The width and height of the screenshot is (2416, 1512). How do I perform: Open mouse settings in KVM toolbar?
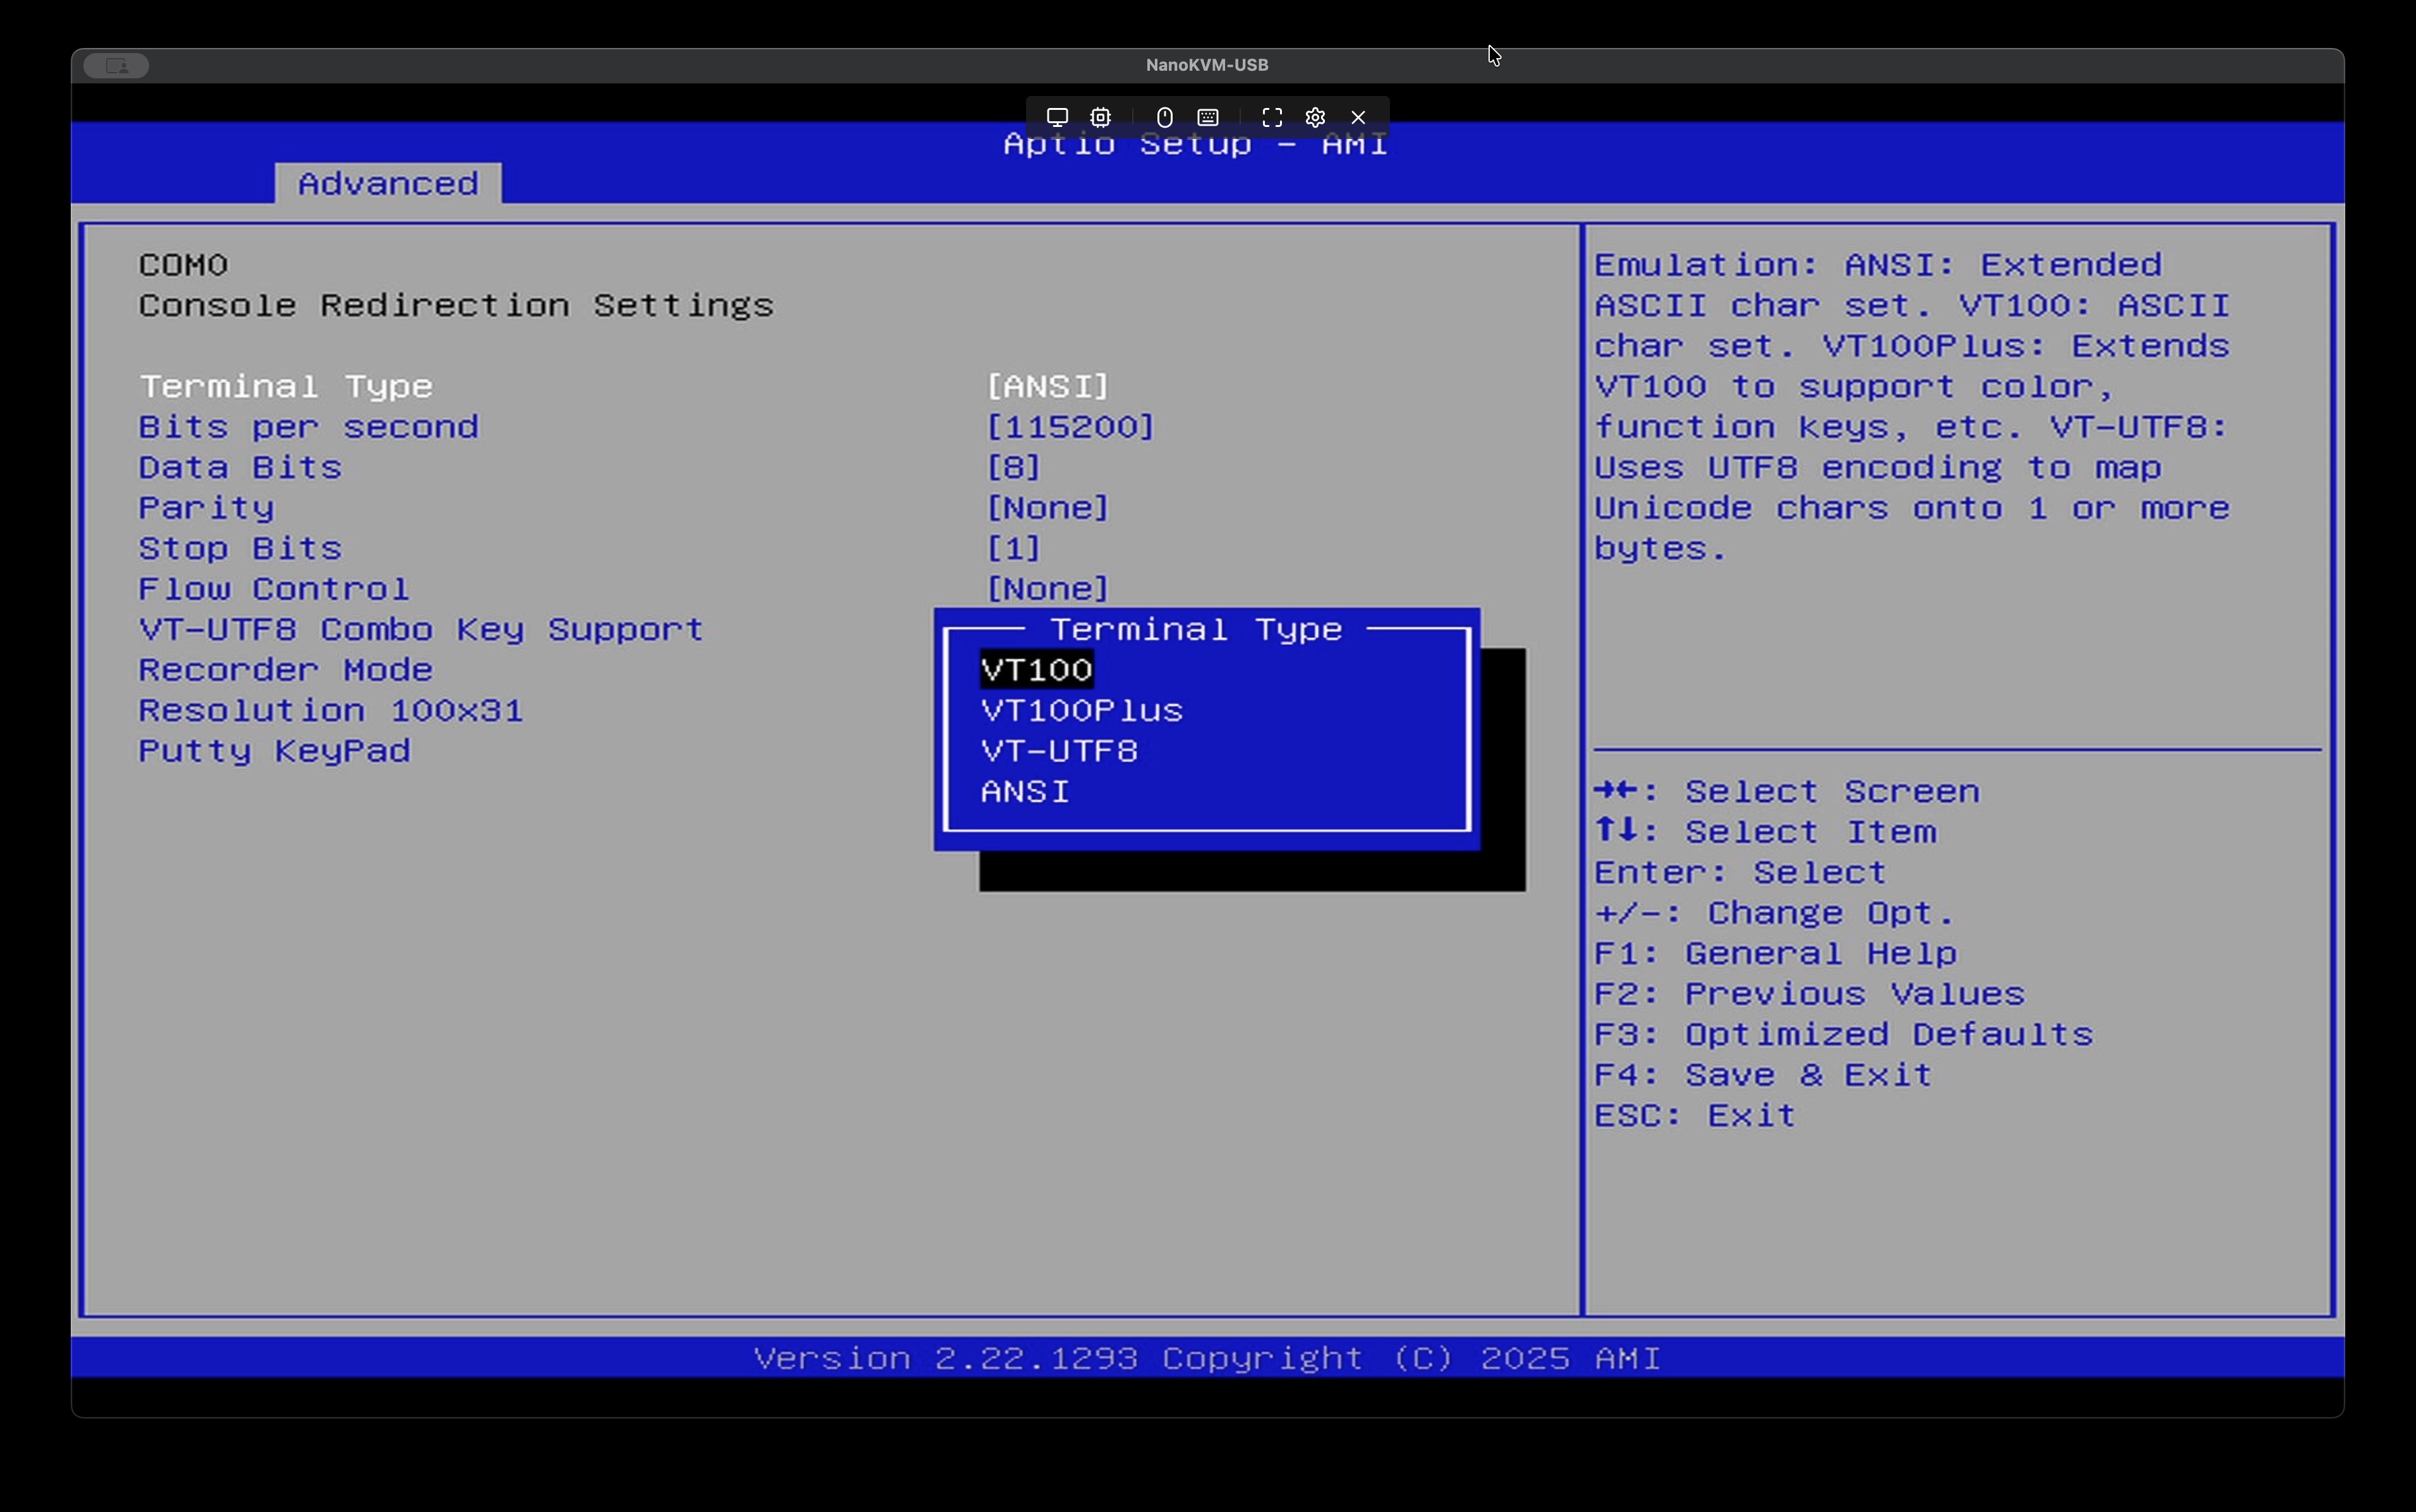(x=1164, y=117)
